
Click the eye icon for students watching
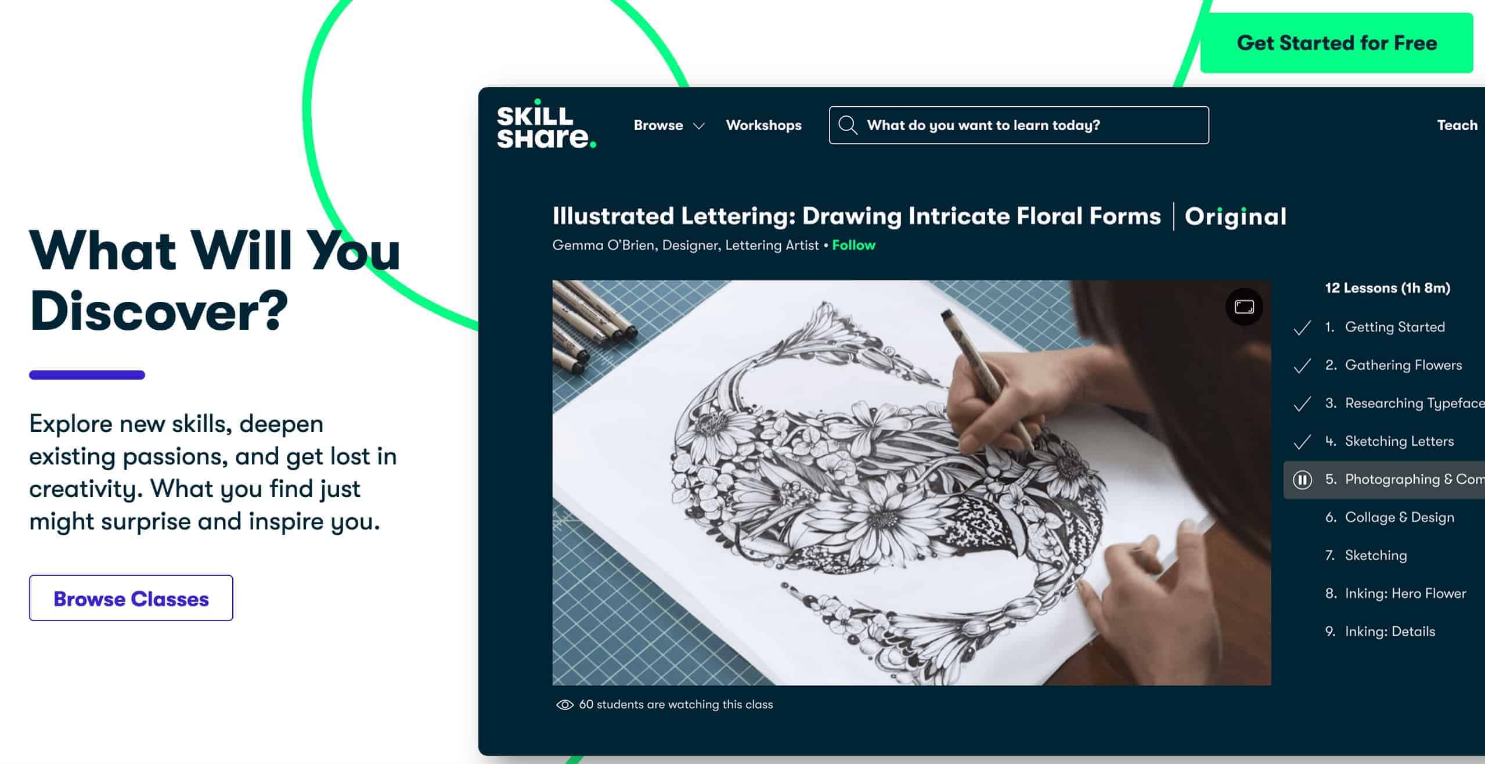pos(565,705)
